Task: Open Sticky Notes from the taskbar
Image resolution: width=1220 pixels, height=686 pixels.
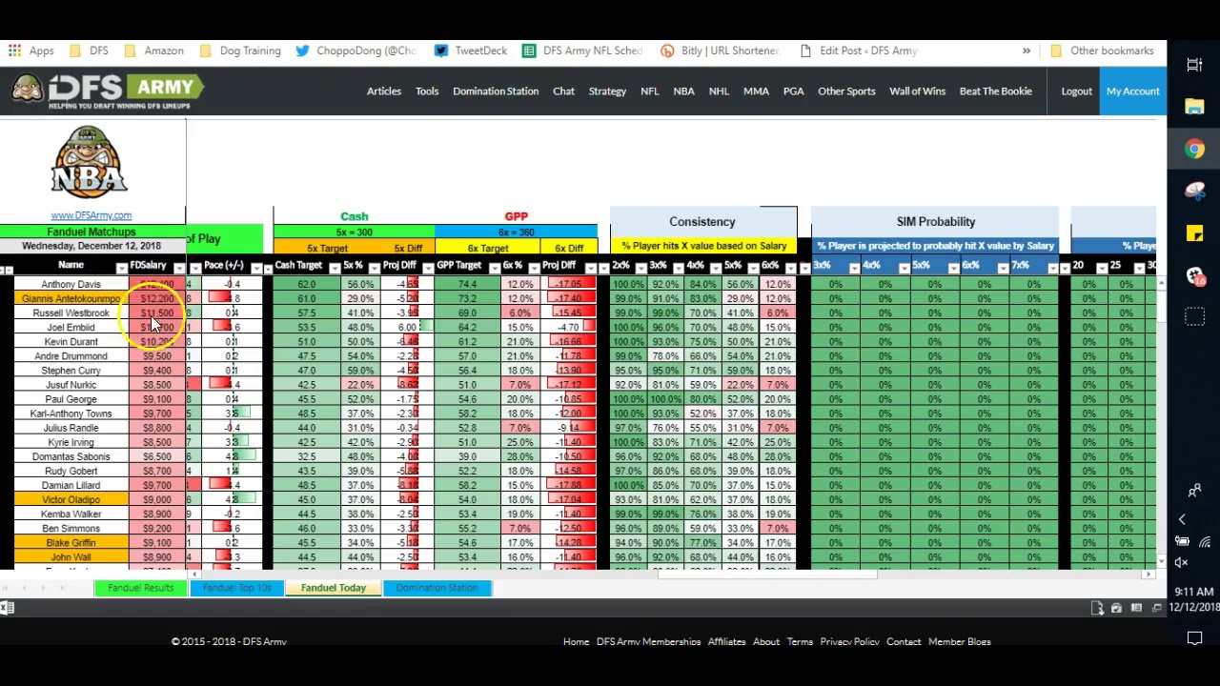Action: [1194, 232]
